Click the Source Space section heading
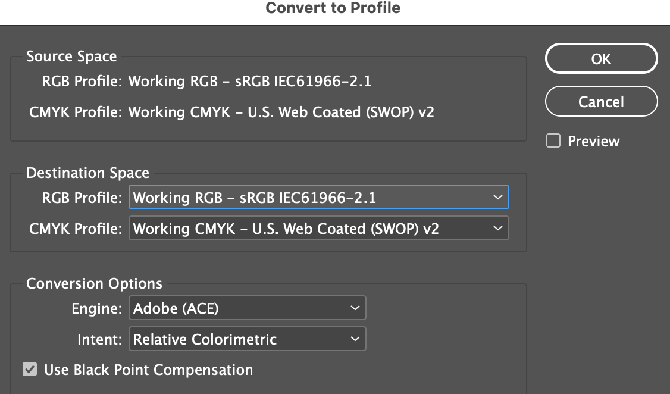The image size is (670, 394). click(71, 56)
